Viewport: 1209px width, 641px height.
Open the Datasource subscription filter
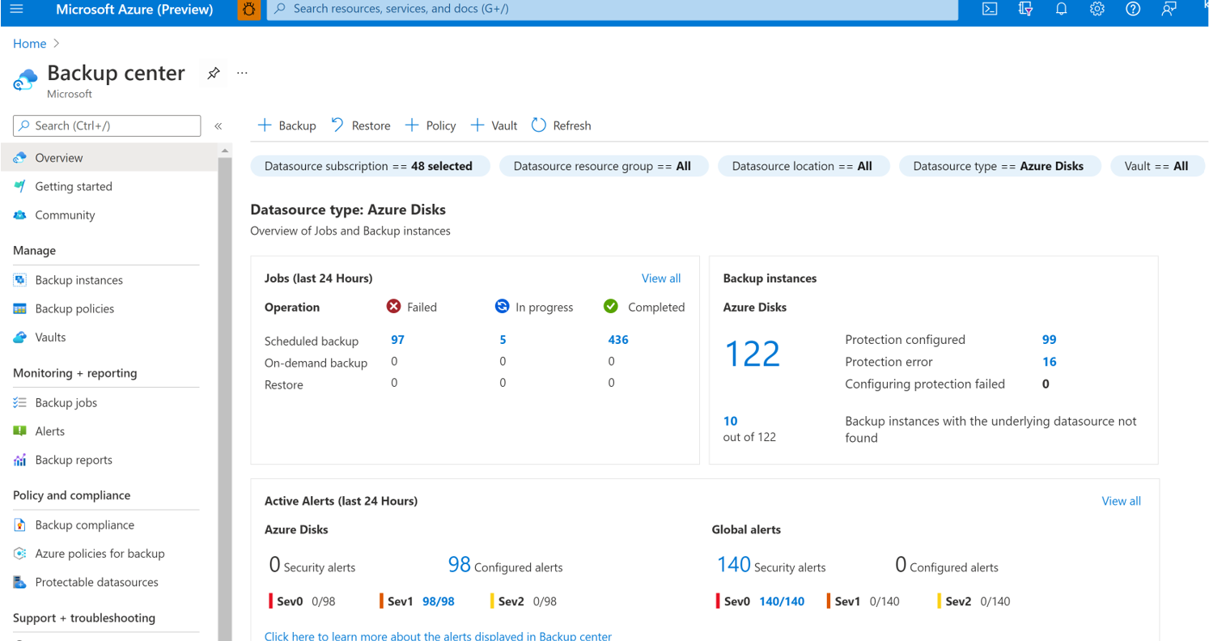coord(370,166)
